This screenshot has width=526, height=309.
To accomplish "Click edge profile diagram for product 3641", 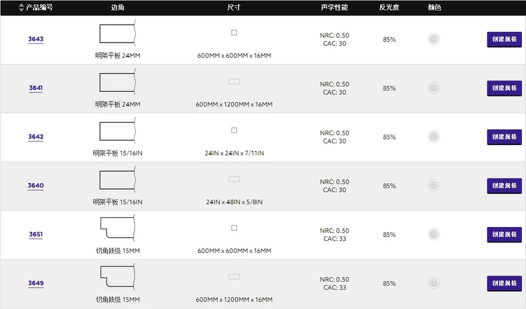I will pos(118,83).
